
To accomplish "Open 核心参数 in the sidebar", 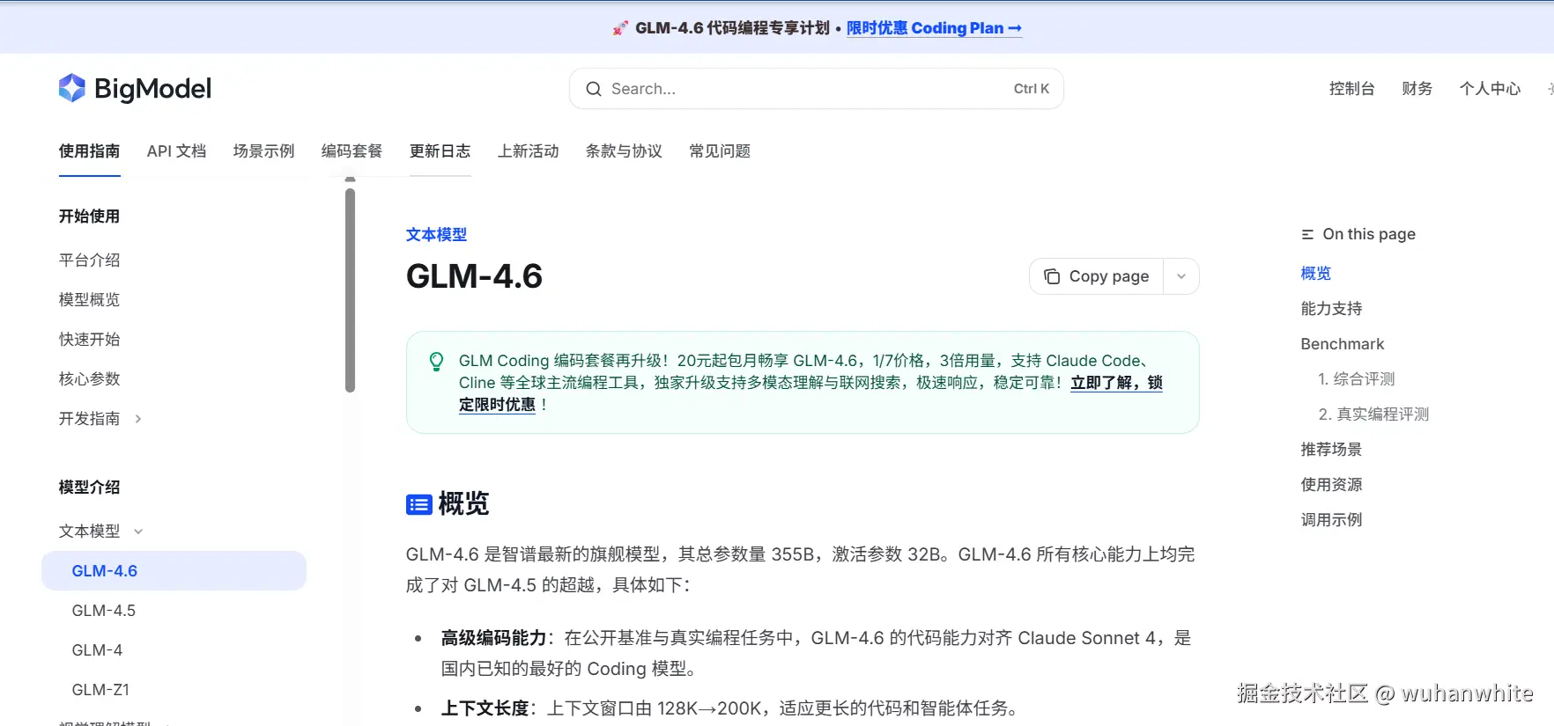I will 90,379.
